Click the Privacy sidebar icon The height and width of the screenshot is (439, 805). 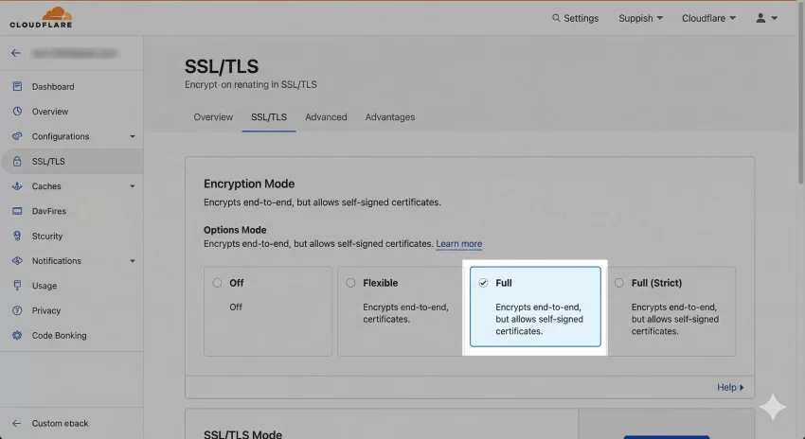[17, 310]
